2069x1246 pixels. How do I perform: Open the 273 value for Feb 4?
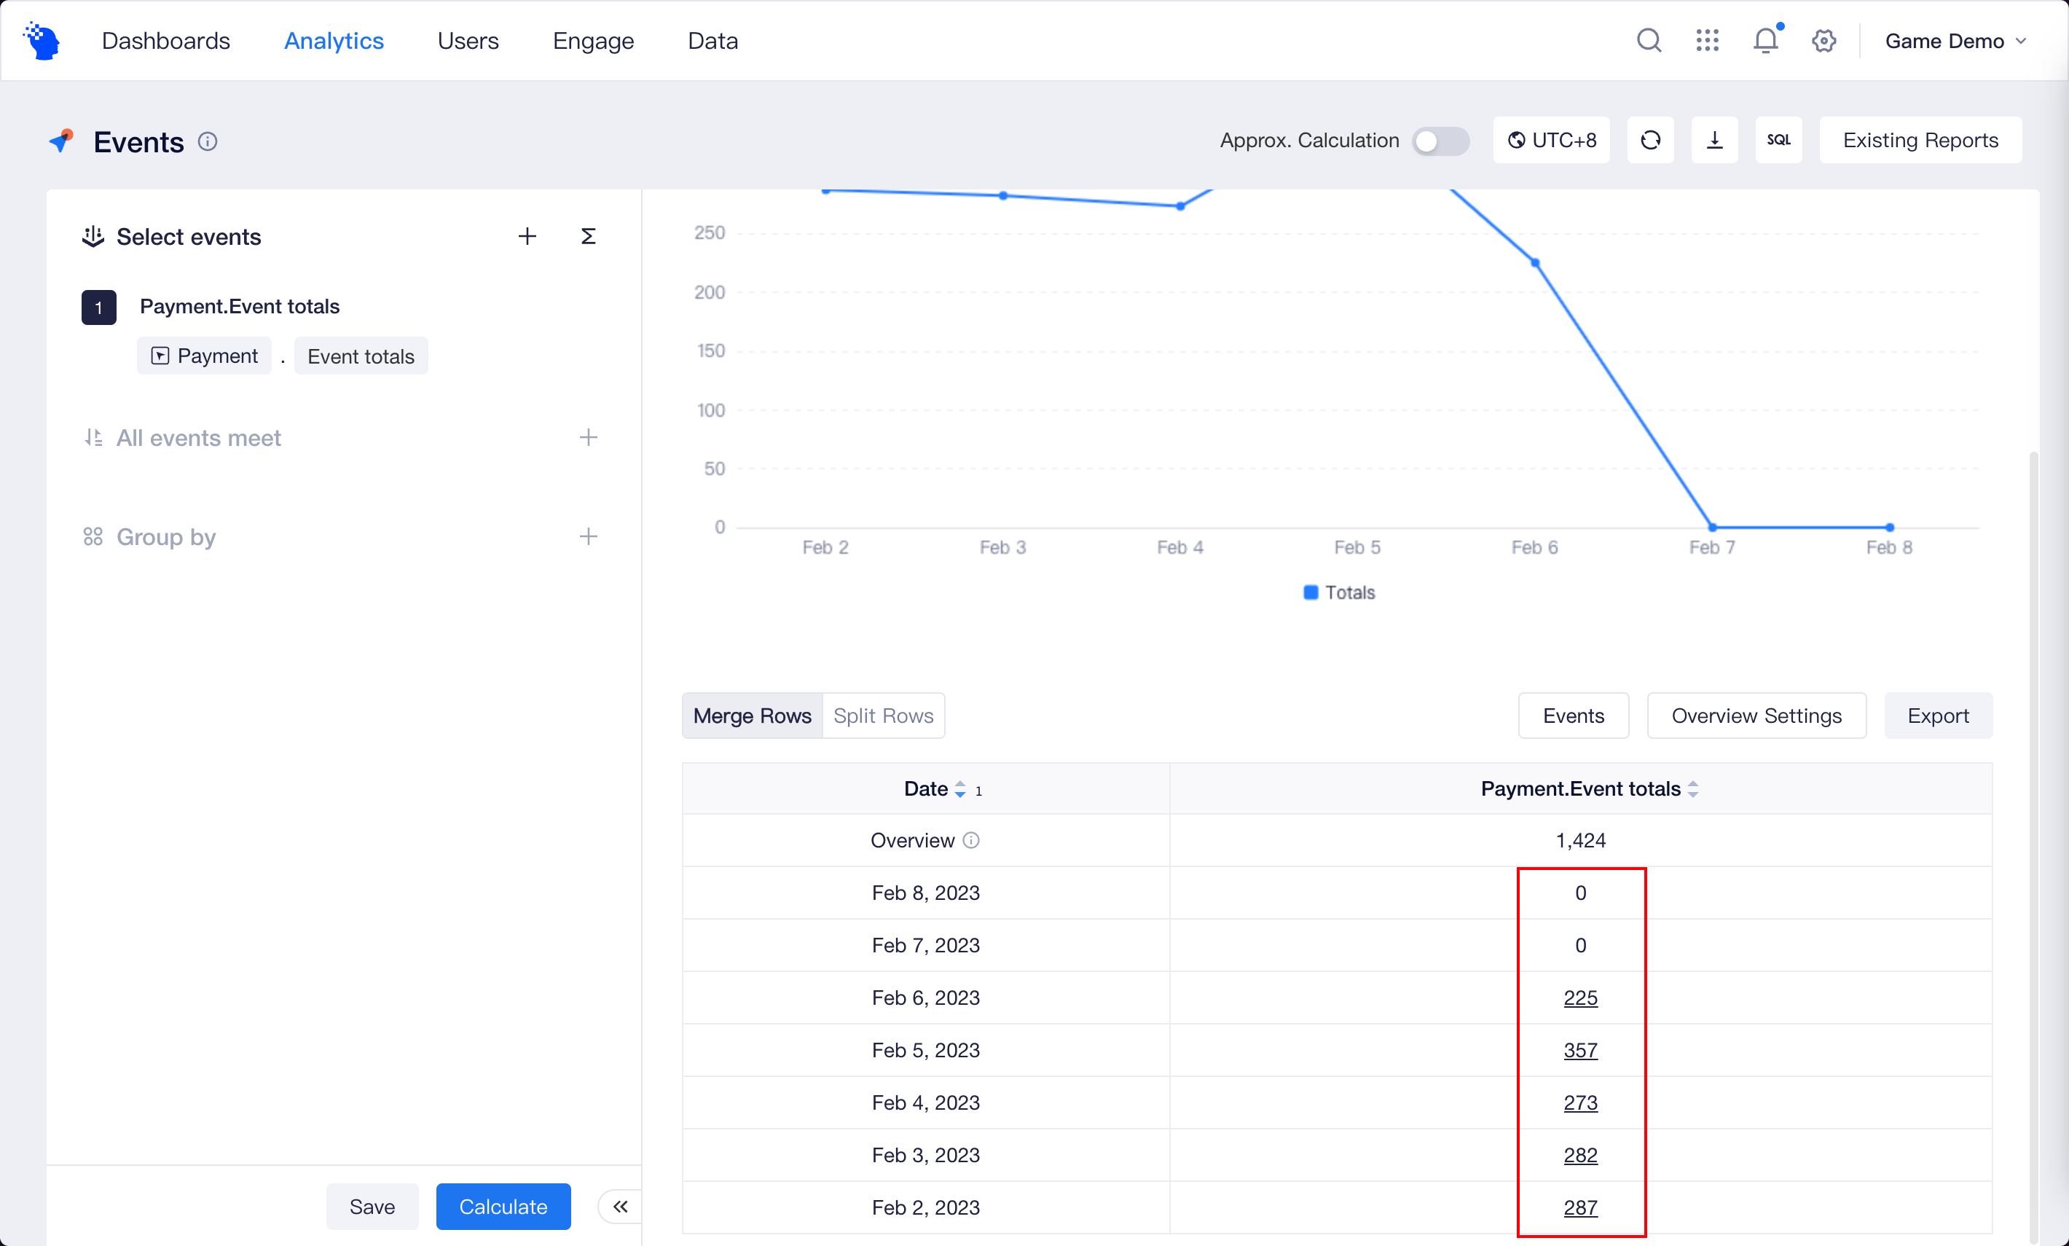click(x=1580, y=1103)
